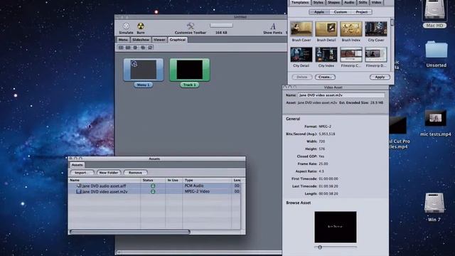
Task: Open the Stills palette tab
Action: pyautogui.click(x=363, y=2)
